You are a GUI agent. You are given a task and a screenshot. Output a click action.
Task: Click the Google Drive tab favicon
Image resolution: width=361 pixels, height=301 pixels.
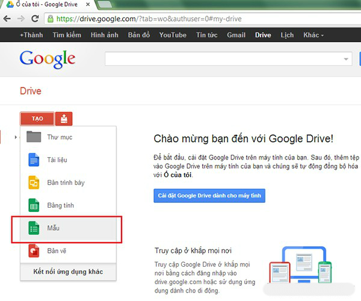(10, 4)
